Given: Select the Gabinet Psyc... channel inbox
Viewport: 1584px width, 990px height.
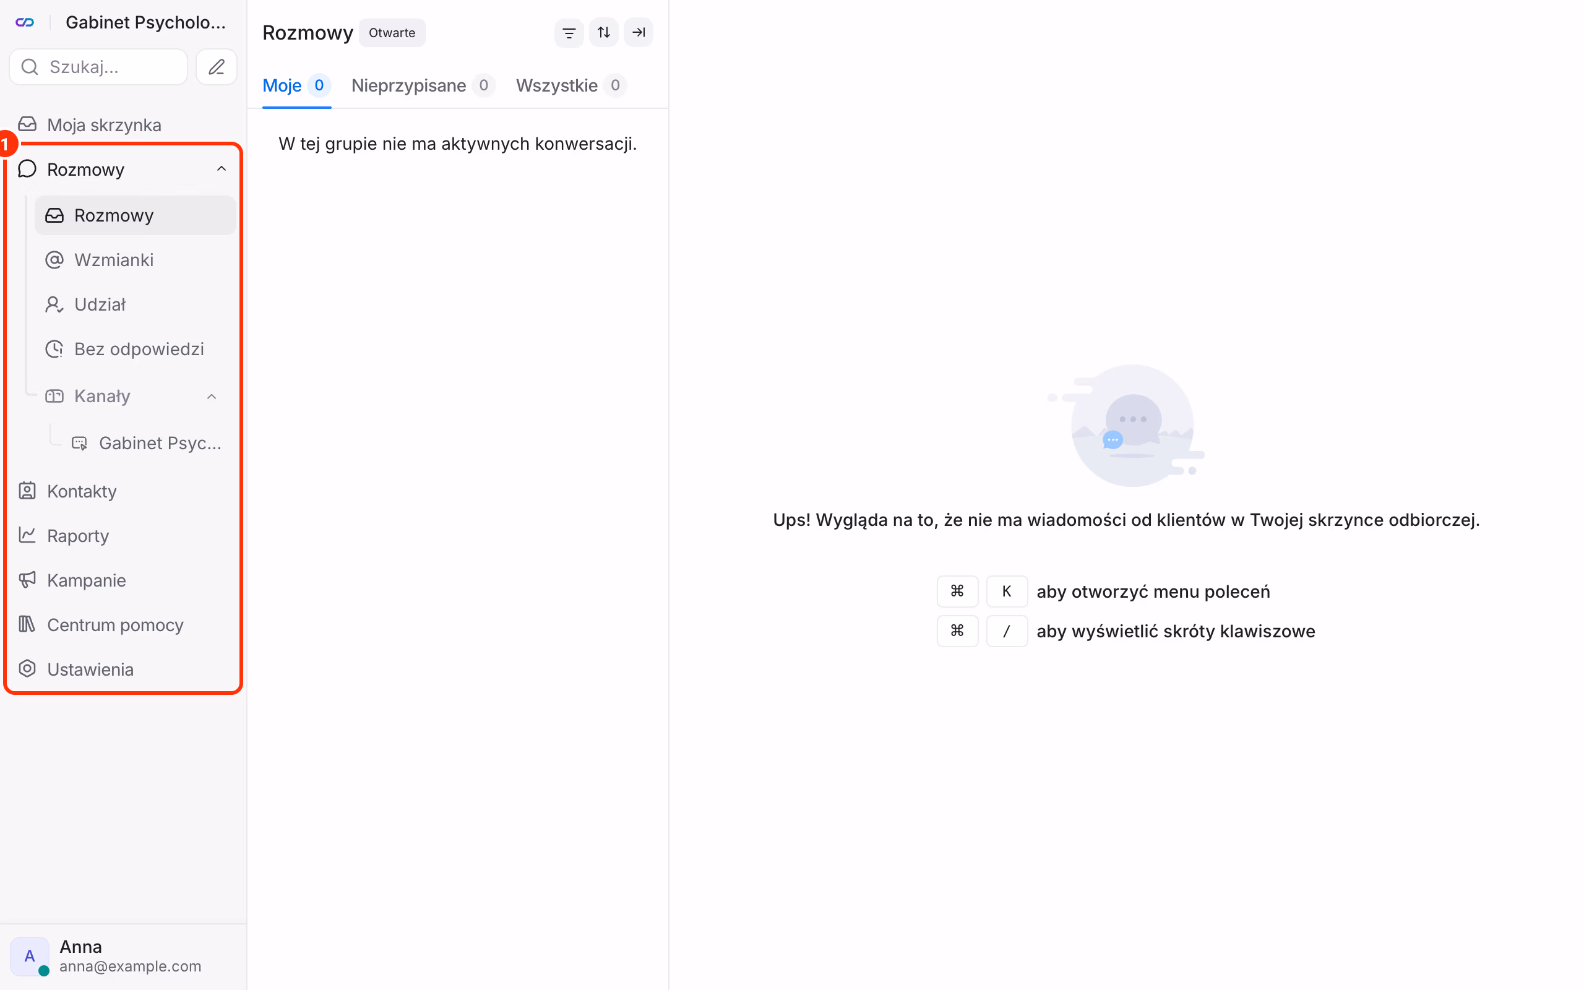Looking at the screenshot, I should point(147,443).
